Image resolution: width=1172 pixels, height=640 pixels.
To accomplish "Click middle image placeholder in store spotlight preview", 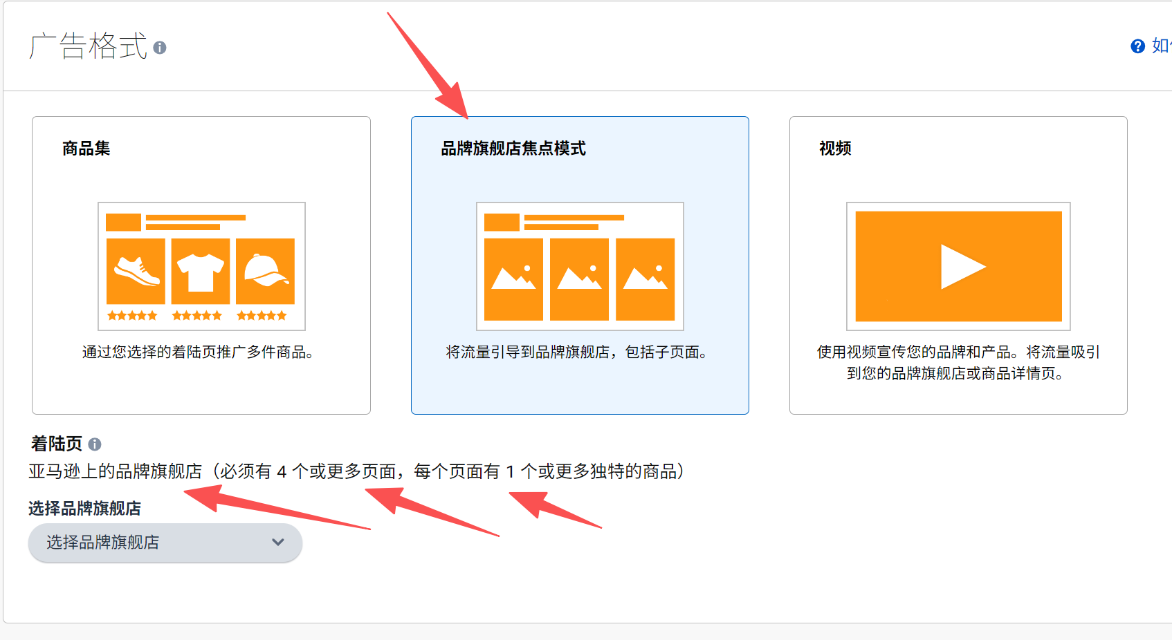I will pyautogui.click(x=579, y=279).
